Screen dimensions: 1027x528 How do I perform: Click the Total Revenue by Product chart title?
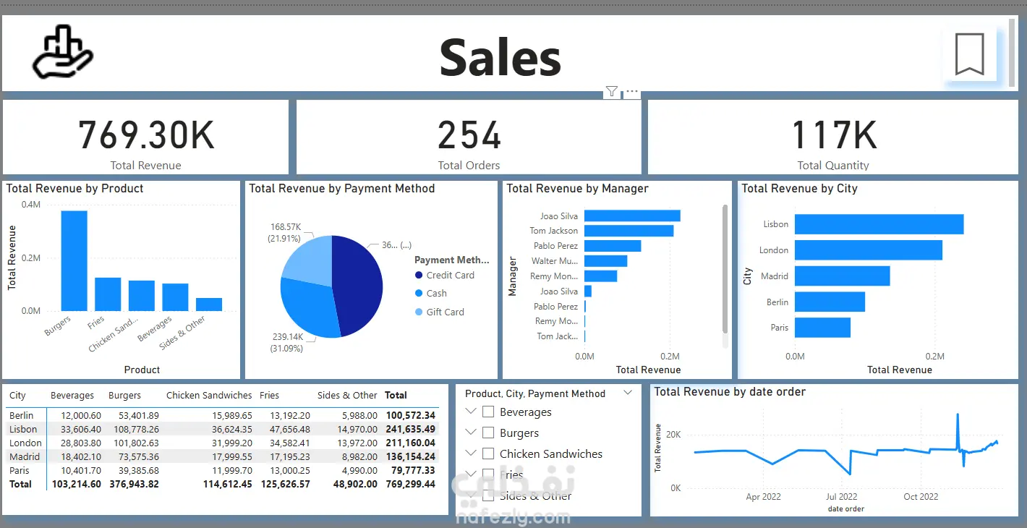pyautogui.click(x=75, y=188)
